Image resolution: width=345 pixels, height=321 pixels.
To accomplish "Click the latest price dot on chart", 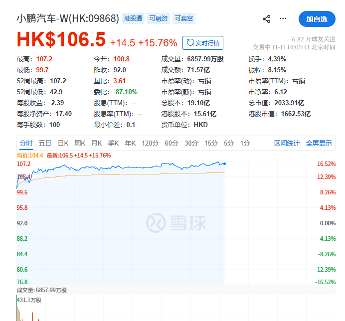I will coord(224,163).
